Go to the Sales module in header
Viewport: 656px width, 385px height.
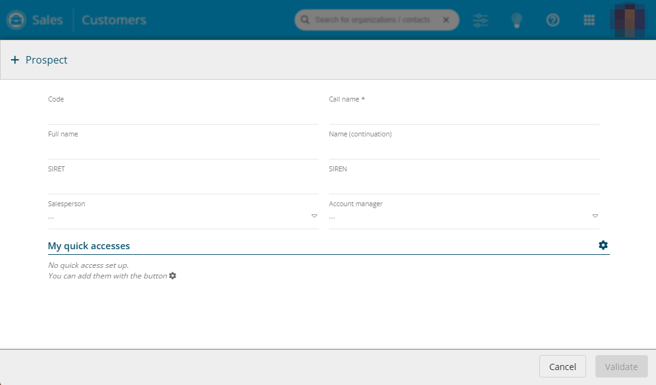(x=47, y=20)
